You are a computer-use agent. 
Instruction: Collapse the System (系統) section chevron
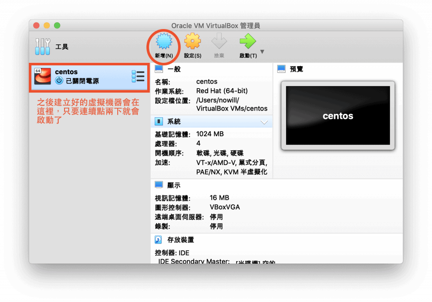264,122
